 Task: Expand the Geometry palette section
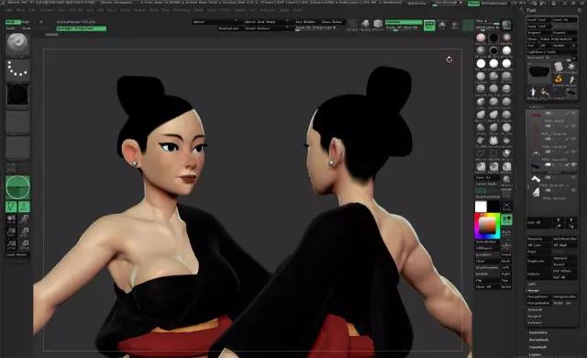tap(538, 333)
